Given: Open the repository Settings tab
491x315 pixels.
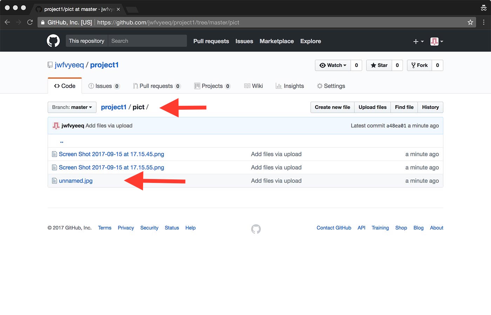Looking at the screenshot, I should pyautogui.click(x=331, y=86).
